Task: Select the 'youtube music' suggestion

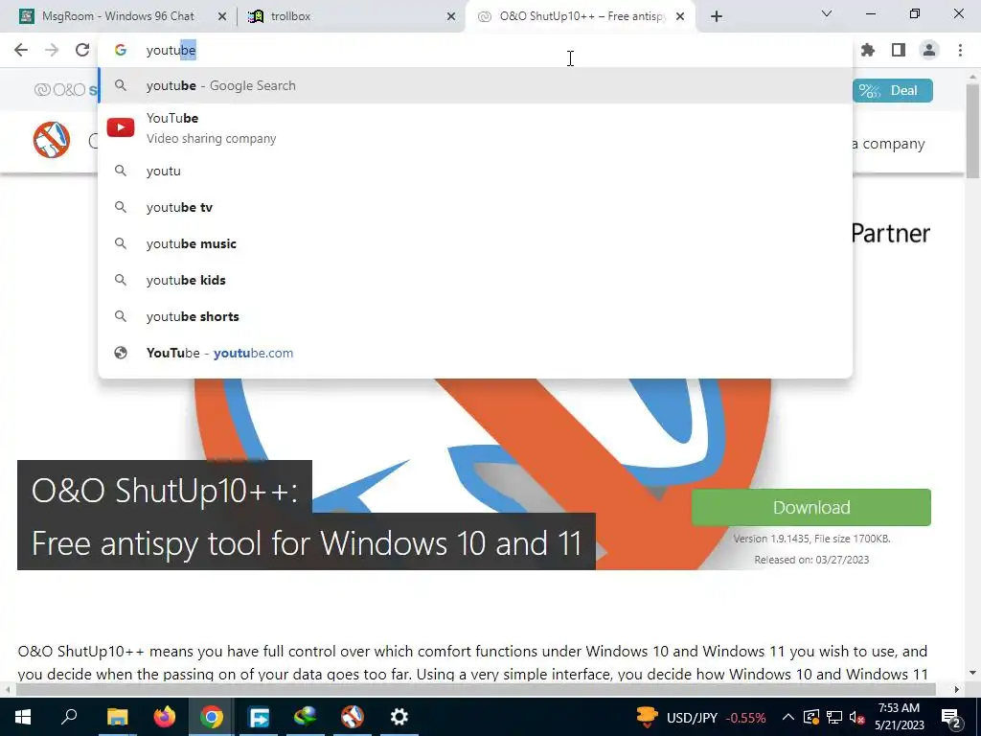Action: 475,243
